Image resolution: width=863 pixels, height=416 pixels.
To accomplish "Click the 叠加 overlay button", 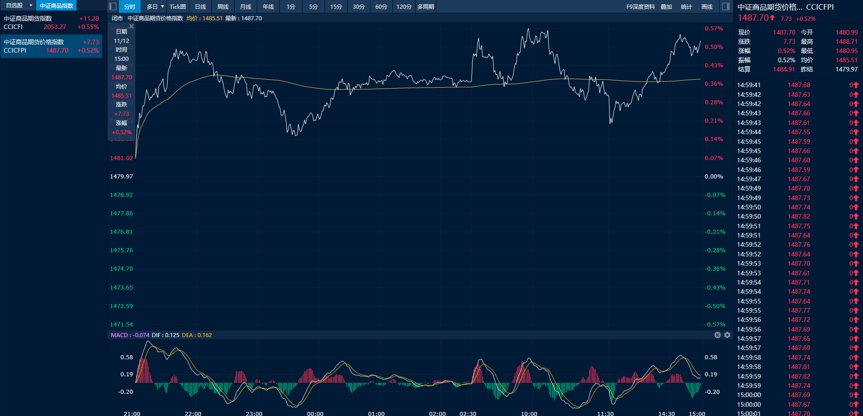I will 666,6.
